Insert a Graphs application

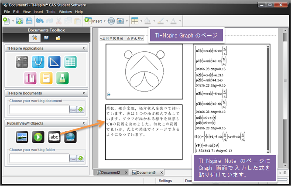[38, 62]
